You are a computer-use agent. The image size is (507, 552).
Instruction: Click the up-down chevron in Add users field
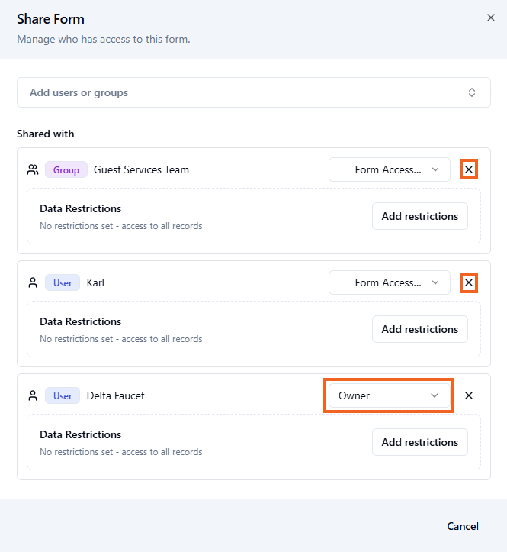[x=472, y=92]
